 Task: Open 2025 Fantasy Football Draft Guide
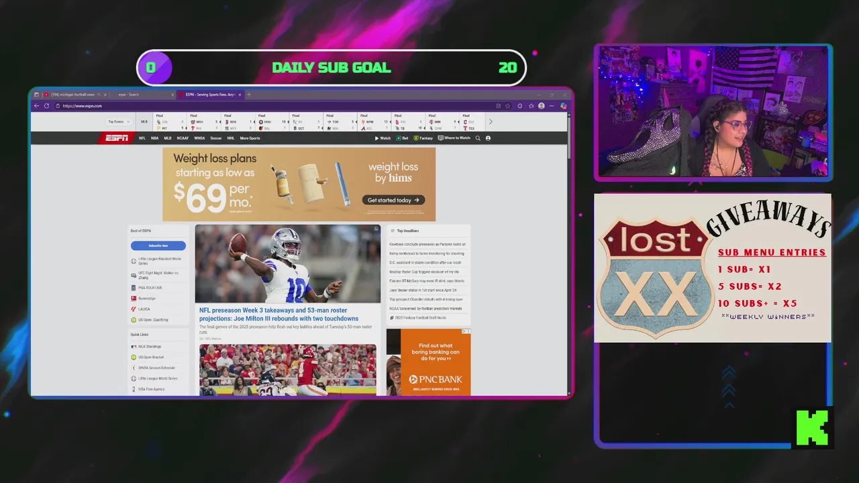417,317
